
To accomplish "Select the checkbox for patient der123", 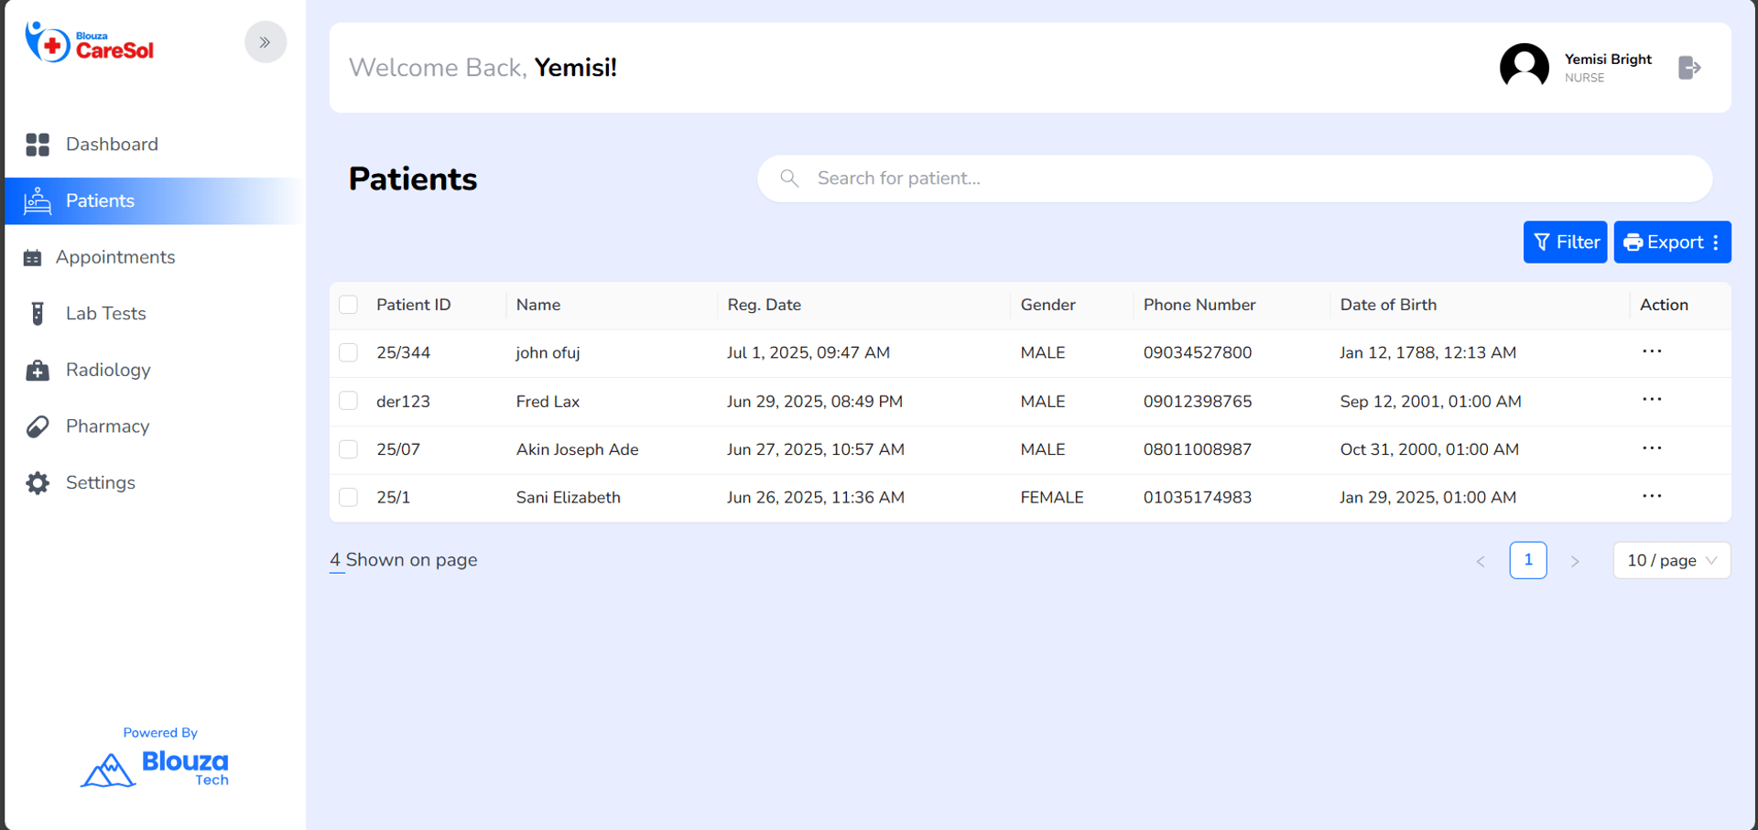I will click(x=349, y=401).
